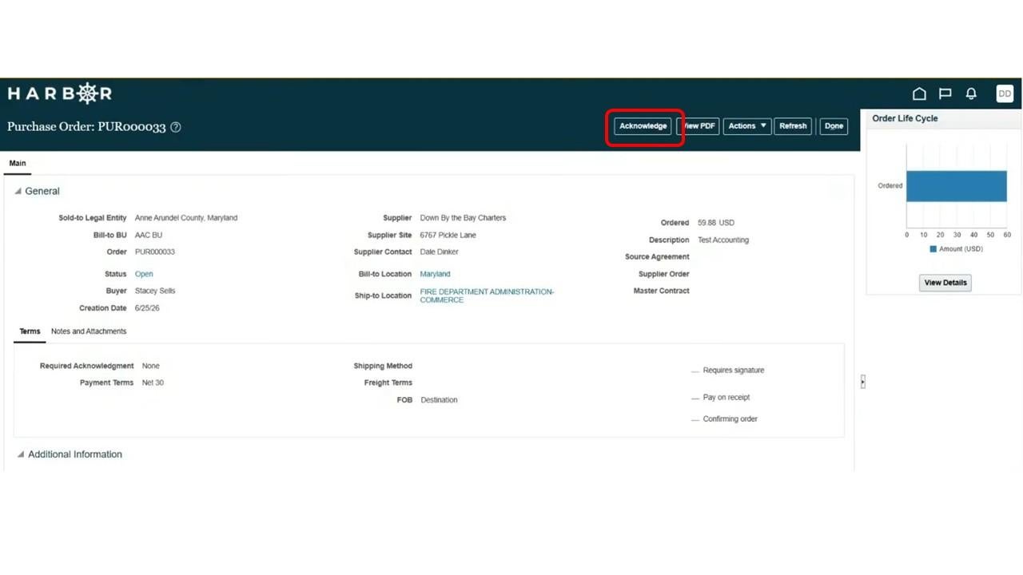
Task: Select ordered amount 59.88 USD
Action: 716,223
